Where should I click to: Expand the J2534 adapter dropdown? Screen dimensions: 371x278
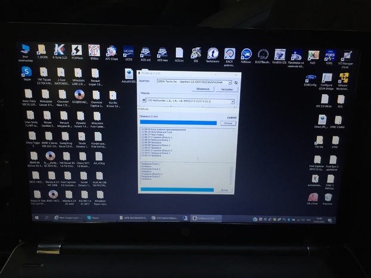click(x=229, y=82)
